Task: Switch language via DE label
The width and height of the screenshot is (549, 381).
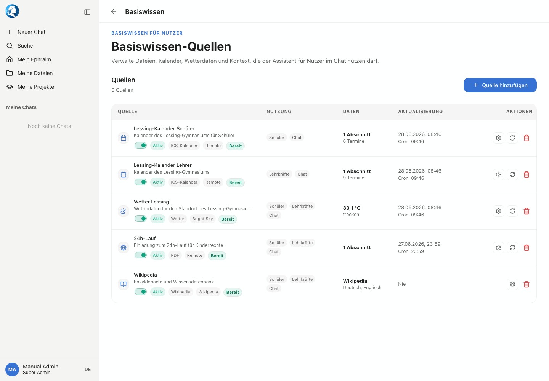Action: pos(88,370)
